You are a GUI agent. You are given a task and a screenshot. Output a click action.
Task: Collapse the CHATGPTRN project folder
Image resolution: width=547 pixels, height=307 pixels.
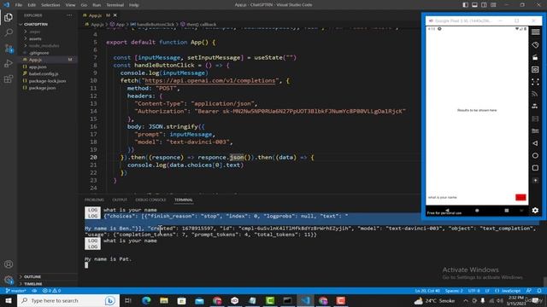pos(36,25)
